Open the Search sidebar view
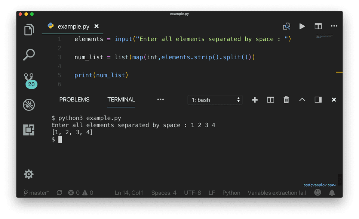Image resolution: width=359 pixels, height=219 pixels. point(29,54)
